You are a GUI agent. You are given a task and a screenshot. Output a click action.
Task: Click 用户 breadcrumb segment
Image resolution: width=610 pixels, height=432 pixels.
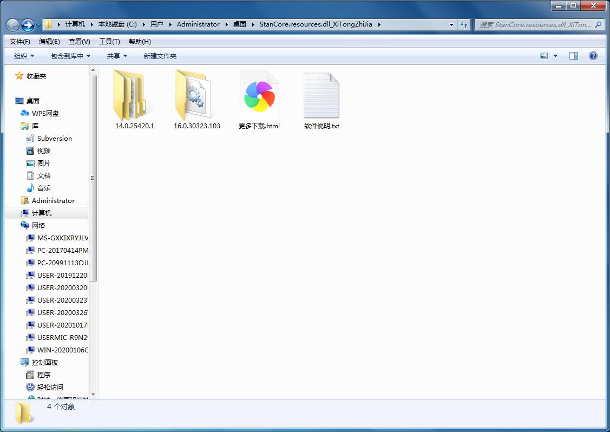coord(157,24)
